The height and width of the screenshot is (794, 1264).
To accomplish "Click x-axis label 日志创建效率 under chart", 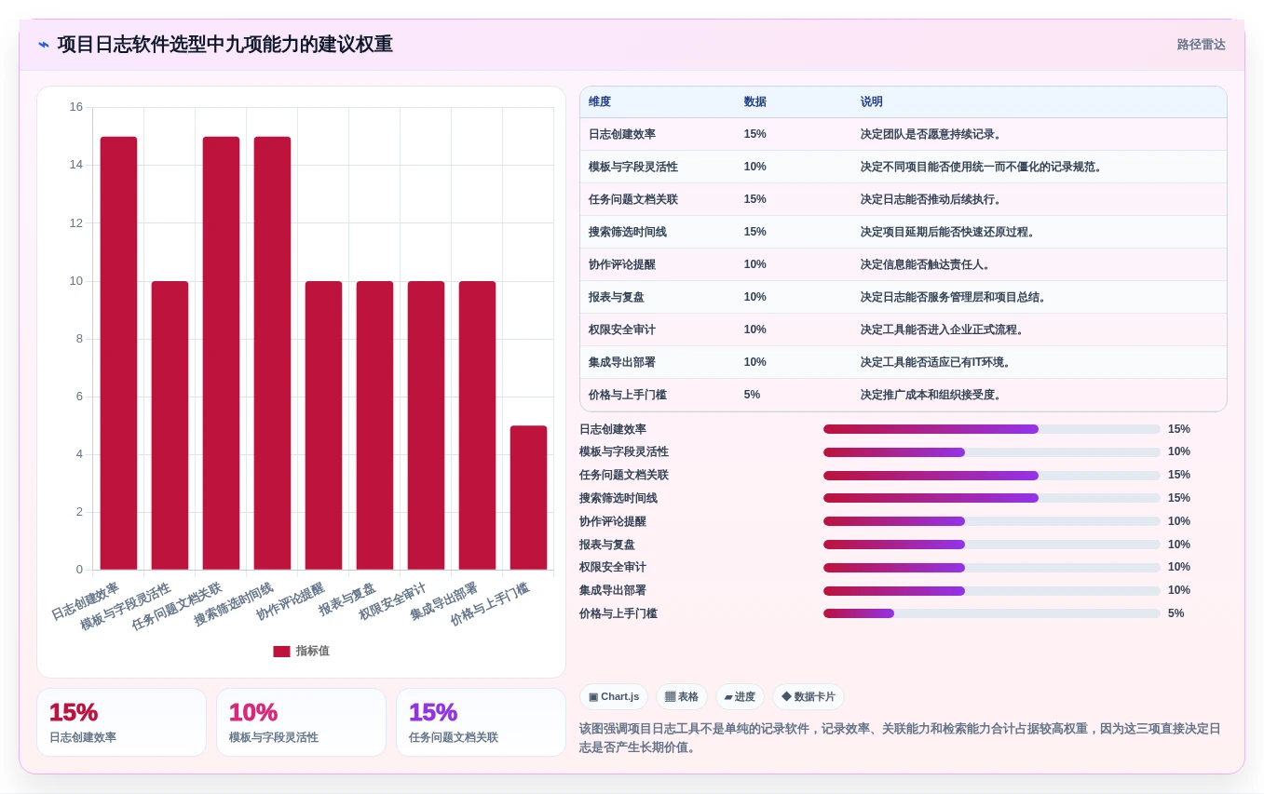I will click(85, 601).
